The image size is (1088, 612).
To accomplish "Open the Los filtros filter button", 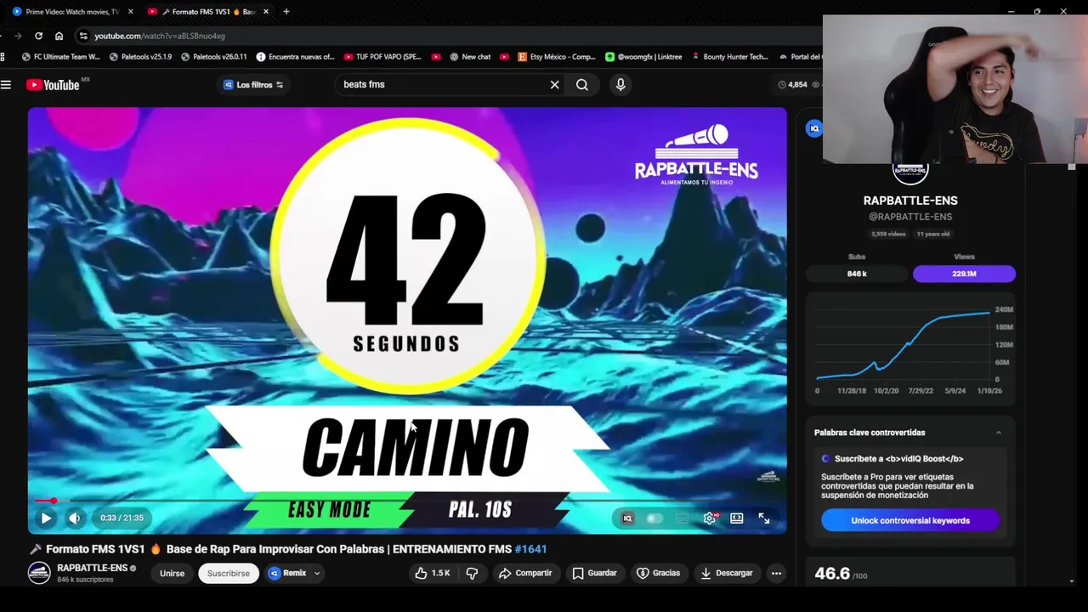I will click(x=252, y=84).
